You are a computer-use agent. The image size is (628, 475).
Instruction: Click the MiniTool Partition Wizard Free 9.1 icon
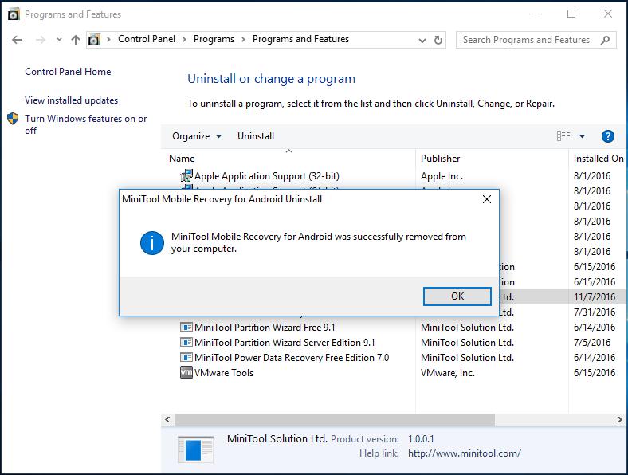click(186, 328)
